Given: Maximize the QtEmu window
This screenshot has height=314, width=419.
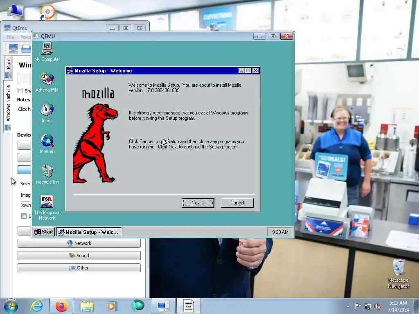Looking at the screenshot, I should click(x=126, y=28).
